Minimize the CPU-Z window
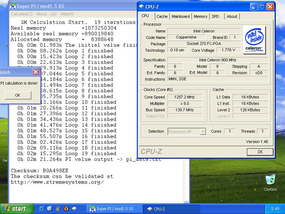 coord(254,7)
